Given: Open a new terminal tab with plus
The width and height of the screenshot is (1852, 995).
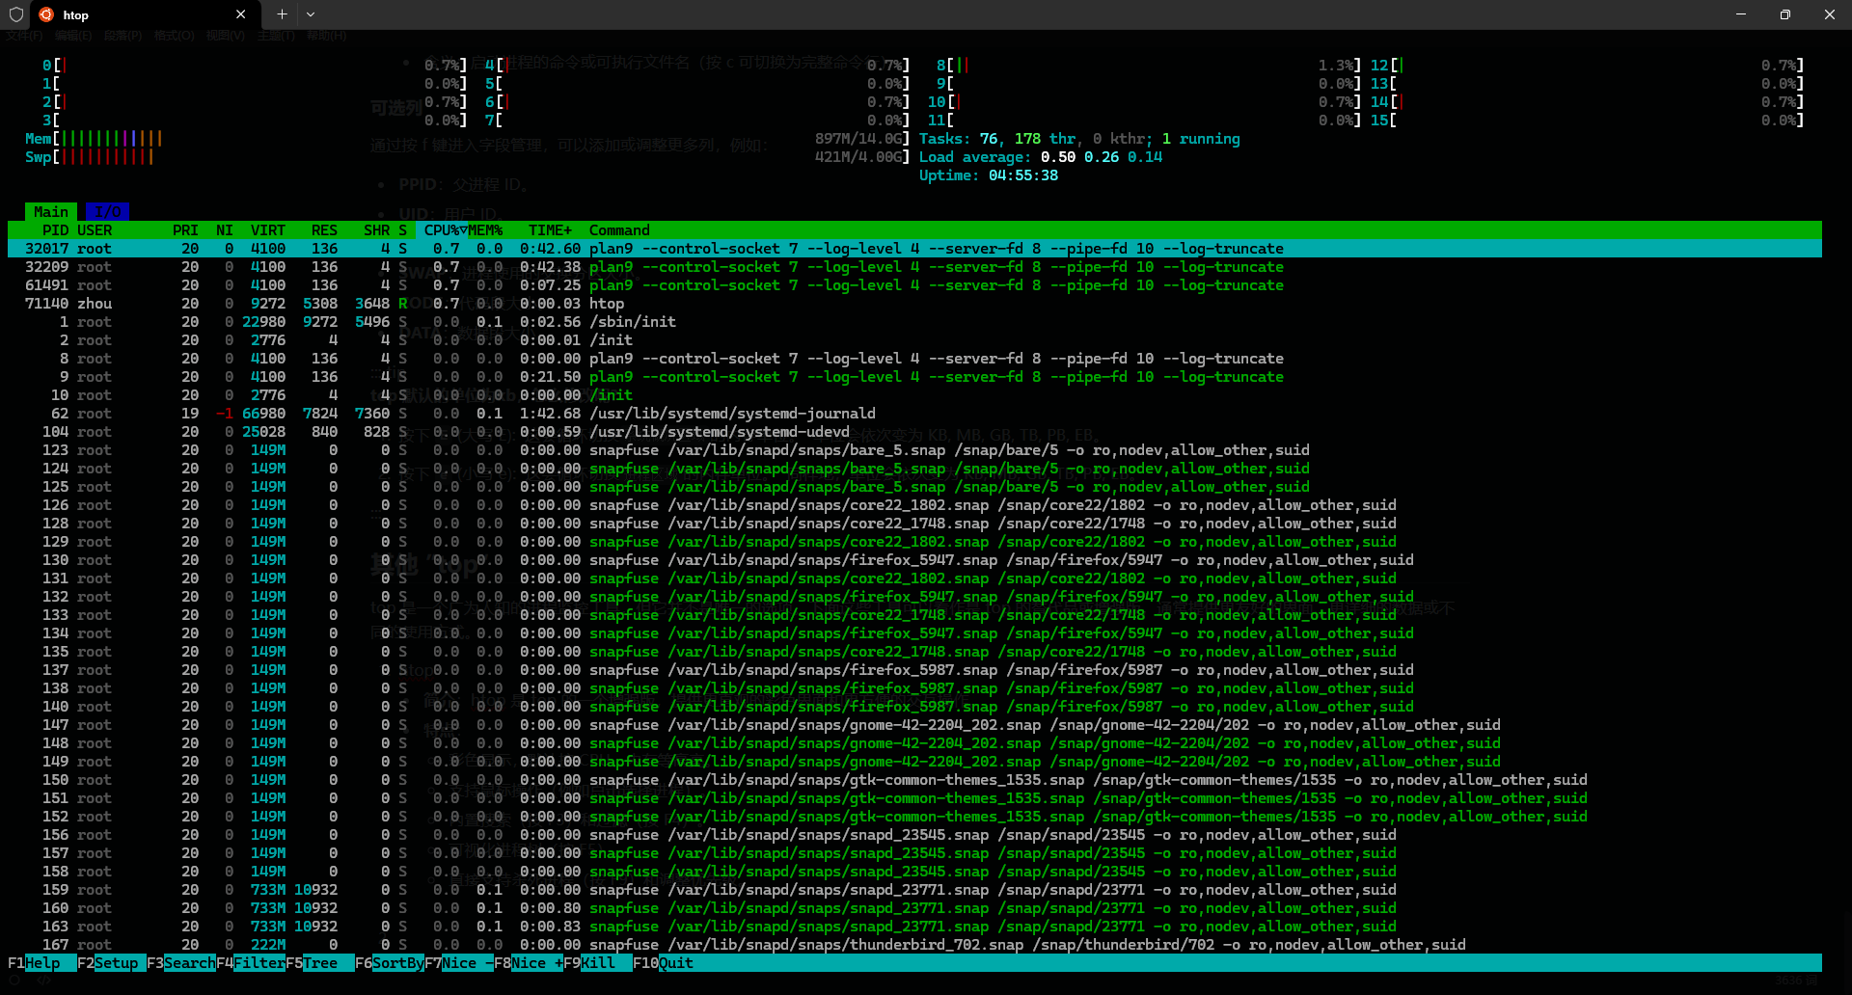Looking at the screenshot, I should pyautogui.click(x=282, y=14).
